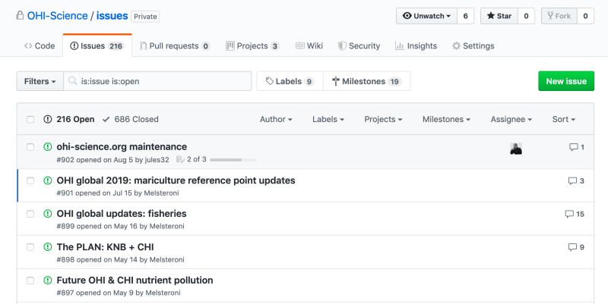Click the open issue icon for ohi-science.org maintenance
This screenshot has height=304, width=608.
(48, 147)
